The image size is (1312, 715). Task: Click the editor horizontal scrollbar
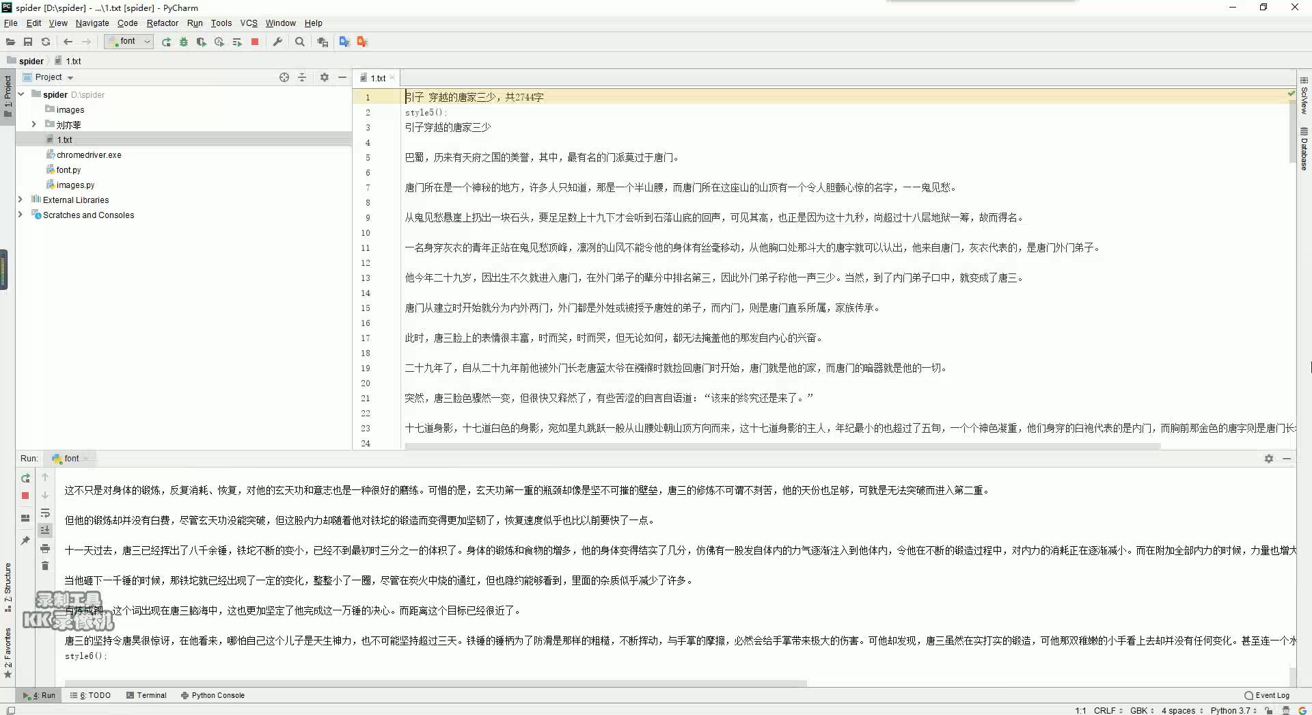click(x=782, y=446)
